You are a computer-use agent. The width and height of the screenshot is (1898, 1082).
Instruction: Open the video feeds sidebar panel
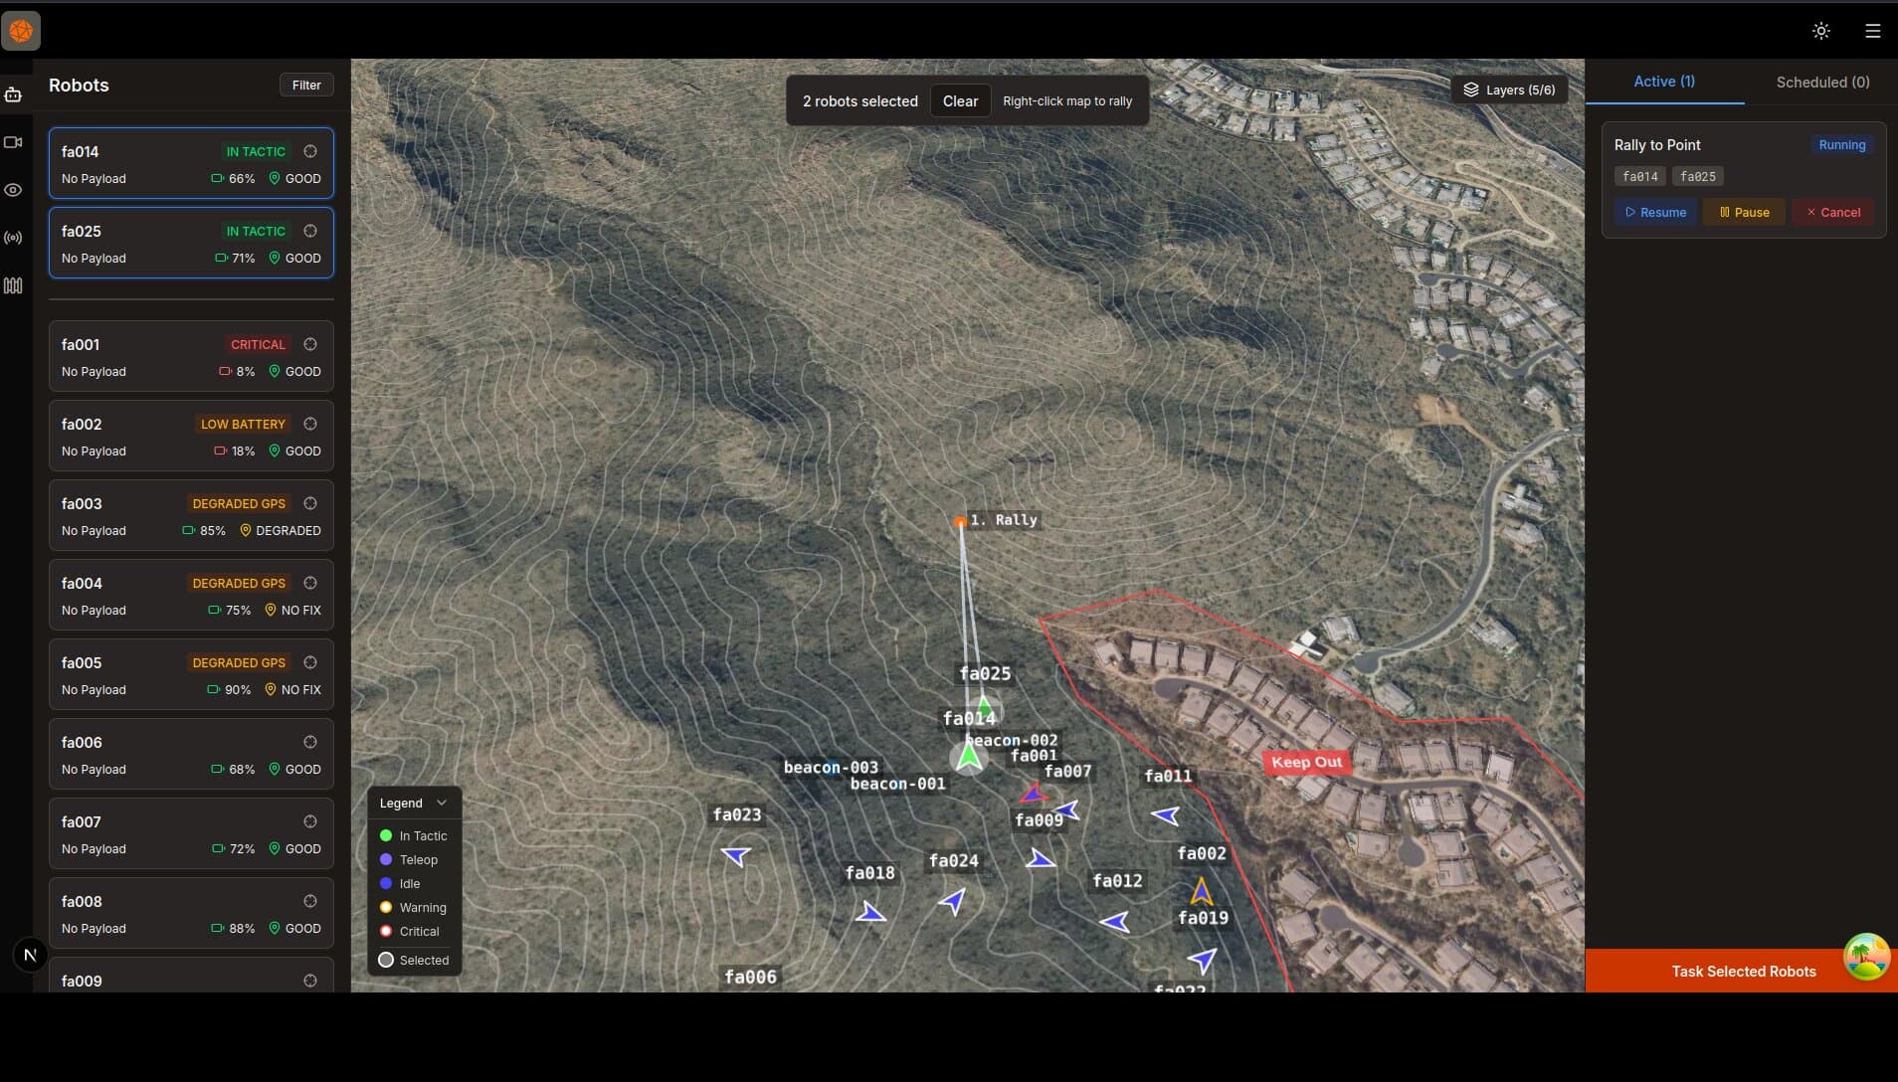click(14, 142)
